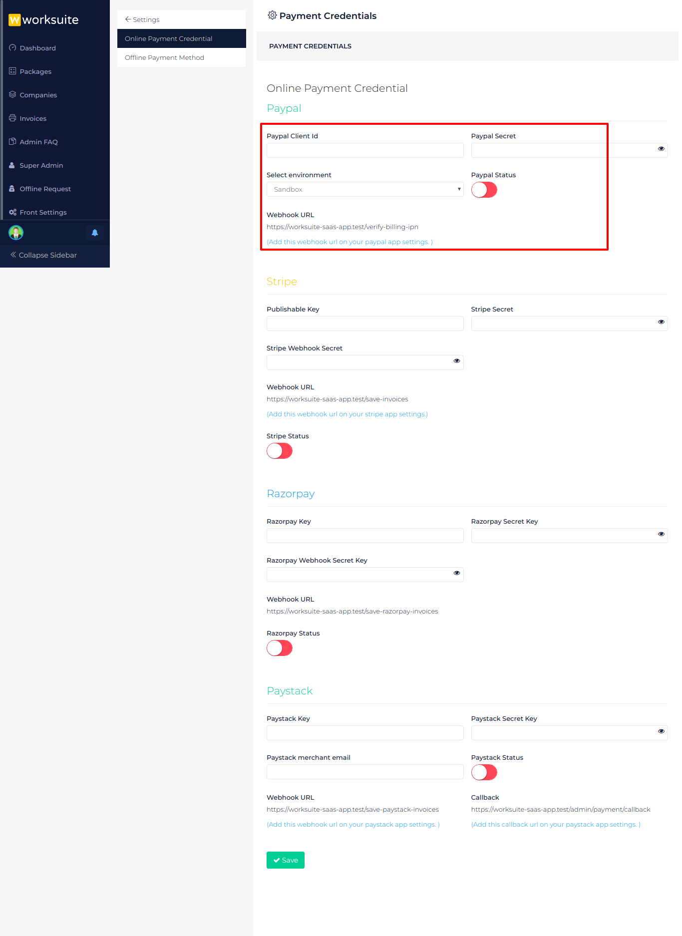Viewport: 682px width, 936px height.
Task: Focus the Razorpay Key field
Action: tap(365, 536)
